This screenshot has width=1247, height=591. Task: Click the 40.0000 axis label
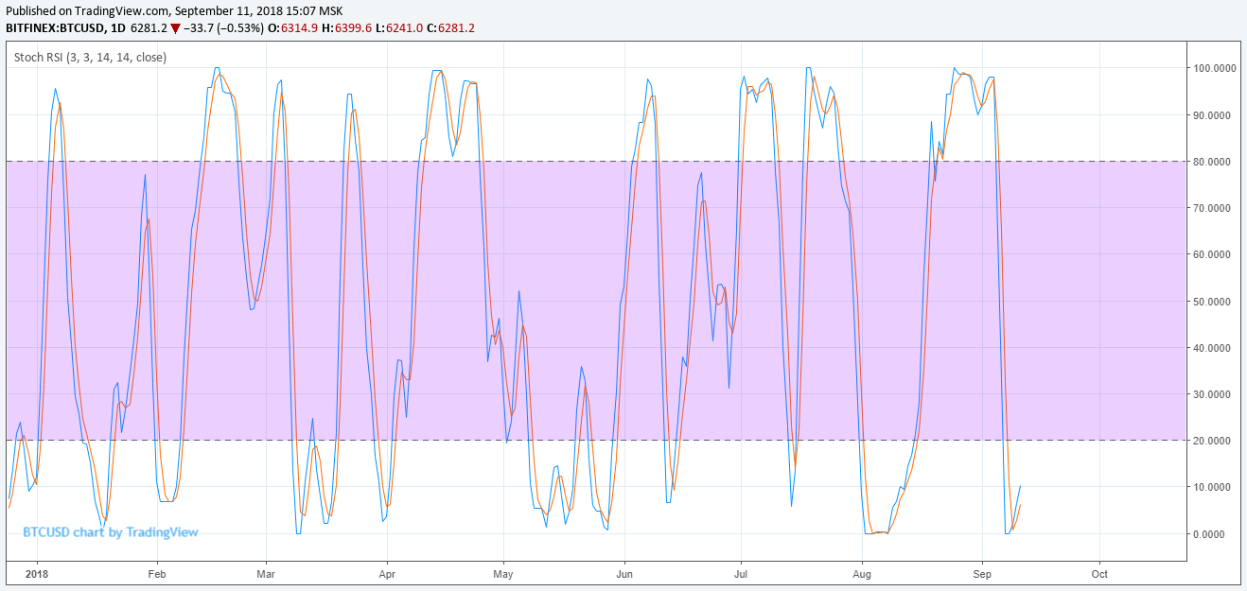click(1214, 348)
